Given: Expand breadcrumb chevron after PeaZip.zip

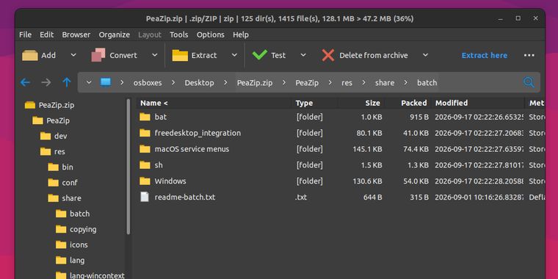Looking at the screenshot, I should (x=284, y=82).
